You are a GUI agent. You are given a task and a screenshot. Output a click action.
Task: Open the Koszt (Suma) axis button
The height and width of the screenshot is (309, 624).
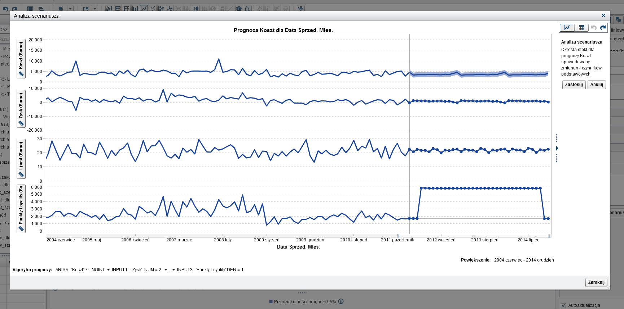[21, 58]
